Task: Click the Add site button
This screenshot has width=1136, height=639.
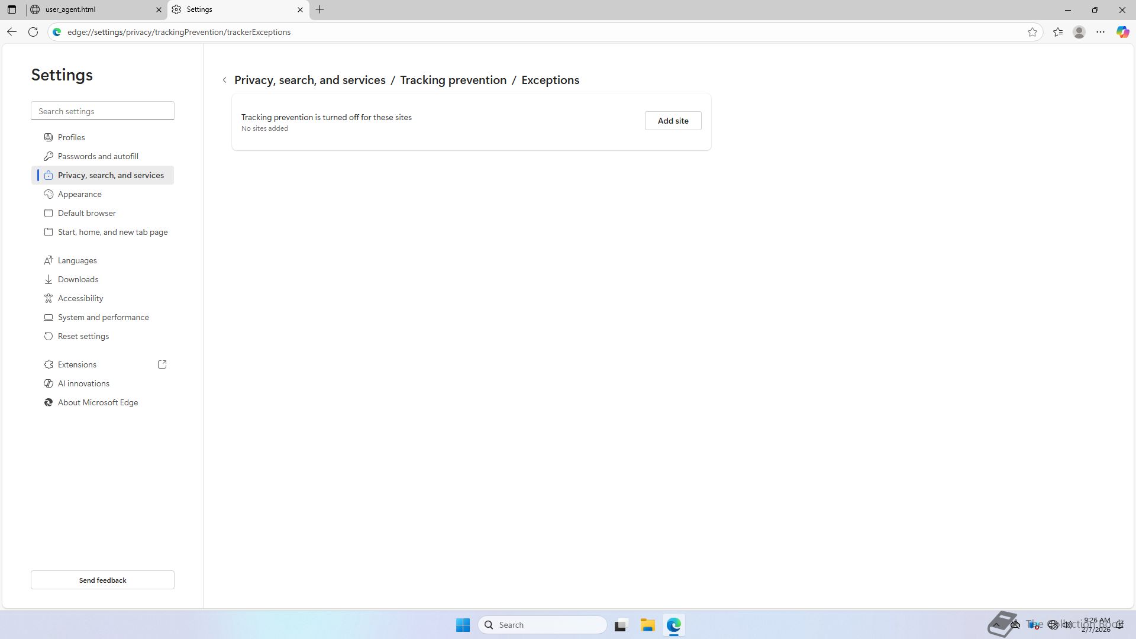Action: (673, 121)
